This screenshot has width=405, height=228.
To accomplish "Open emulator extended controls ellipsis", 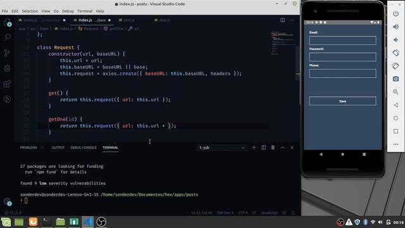I will [x=396, y=144].
